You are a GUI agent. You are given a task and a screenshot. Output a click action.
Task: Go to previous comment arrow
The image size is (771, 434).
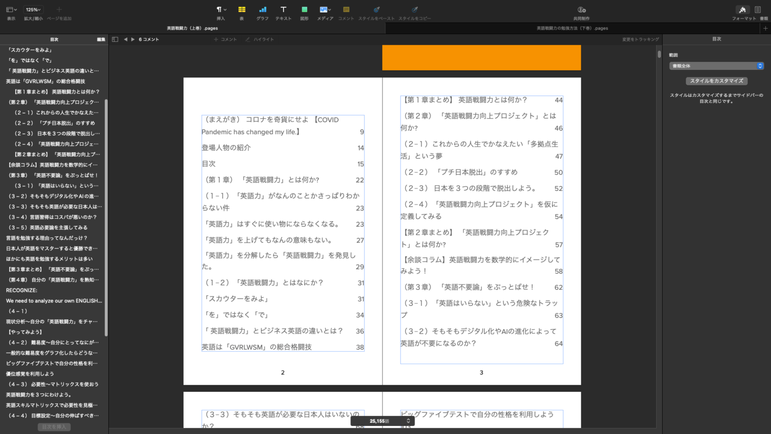(x=125, y=39)
